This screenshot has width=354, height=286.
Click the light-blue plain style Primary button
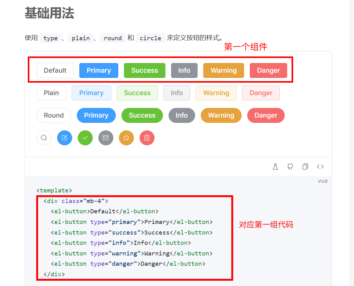[x=91, y=93]
